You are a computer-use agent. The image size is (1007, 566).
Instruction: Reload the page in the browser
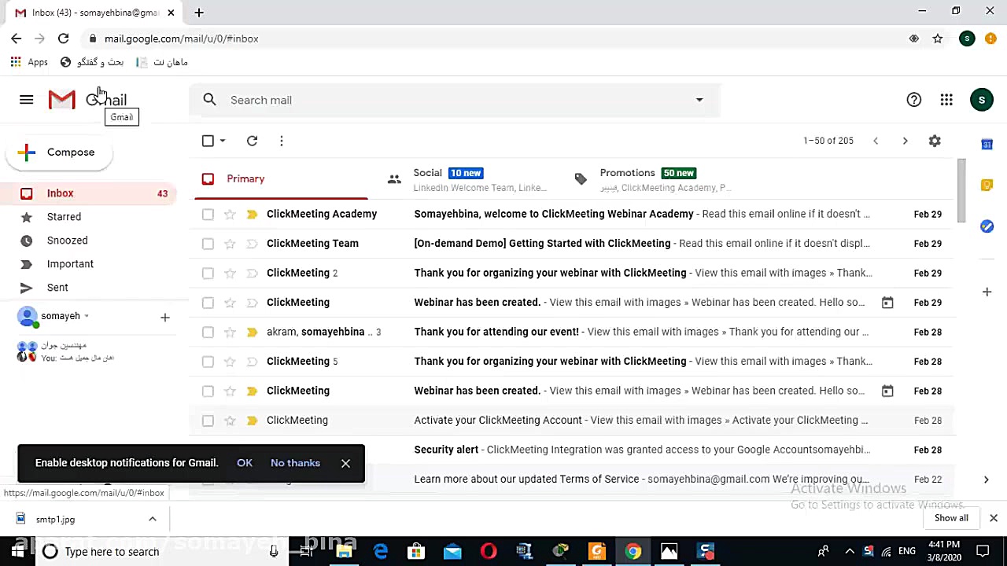tap(63, 39)
